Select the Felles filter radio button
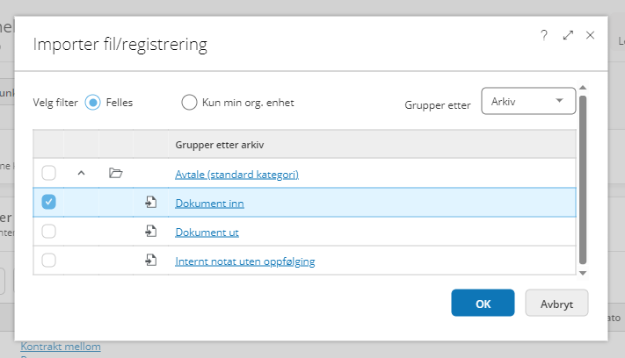625x358 pixels. (x=93, y=102)
